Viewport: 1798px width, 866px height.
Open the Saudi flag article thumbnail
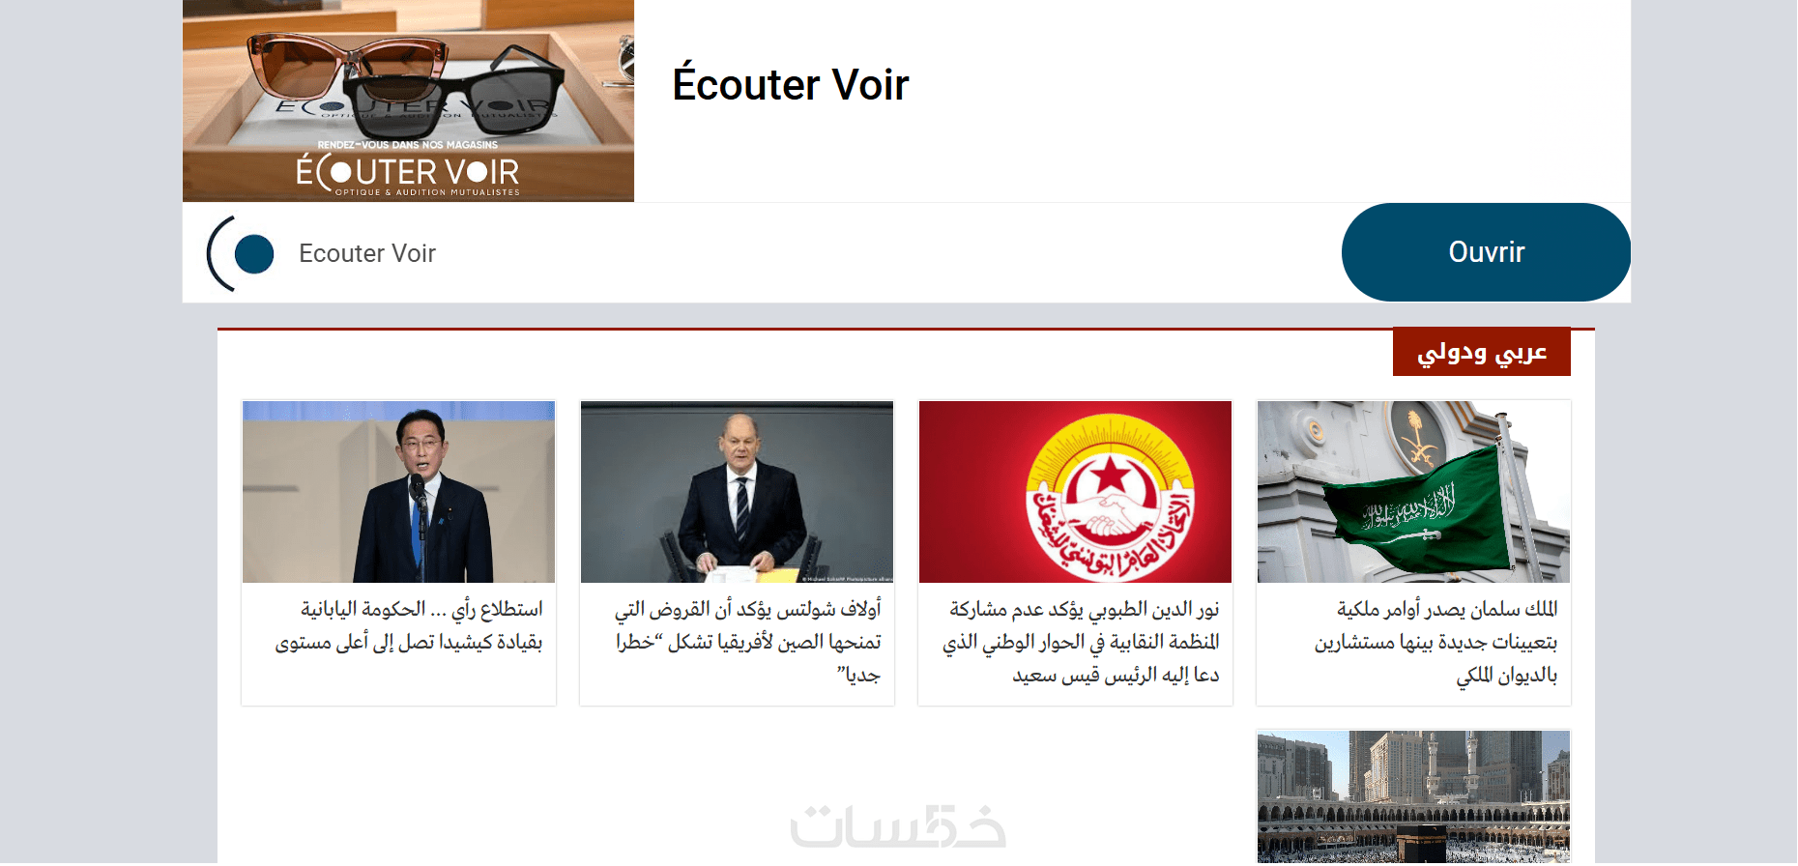coord(1413,492)
